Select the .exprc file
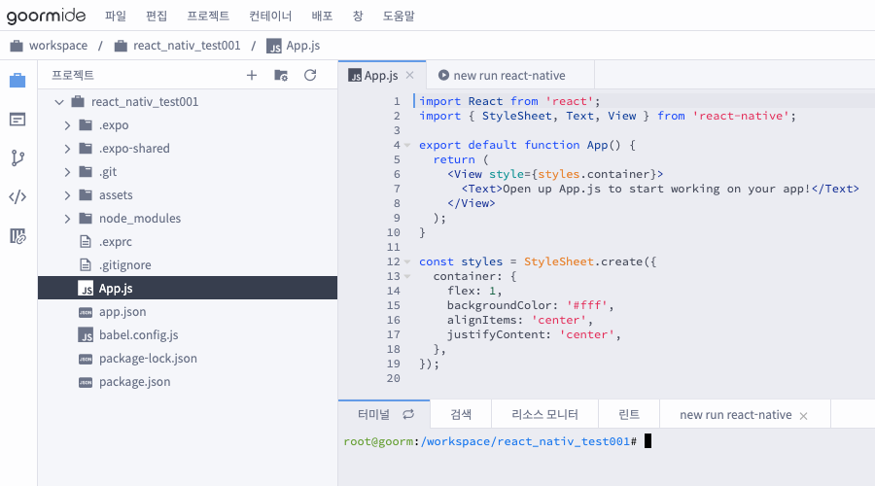The image size is (875, 486). (188, 242)
